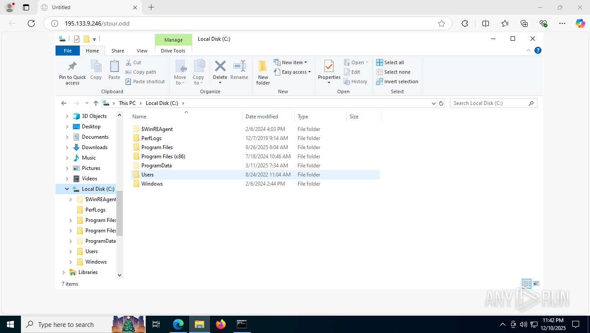Click the red Delete icon

pos(220,66)
